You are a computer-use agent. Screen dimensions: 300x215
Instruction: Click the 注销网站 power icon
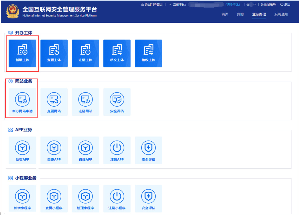[x=85, y=100]
